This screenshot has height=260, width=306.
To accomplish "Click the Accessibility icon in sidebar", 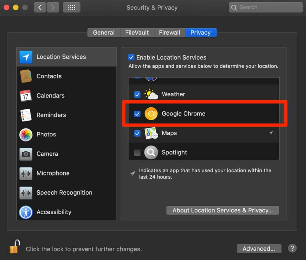I will pos(26,212).
